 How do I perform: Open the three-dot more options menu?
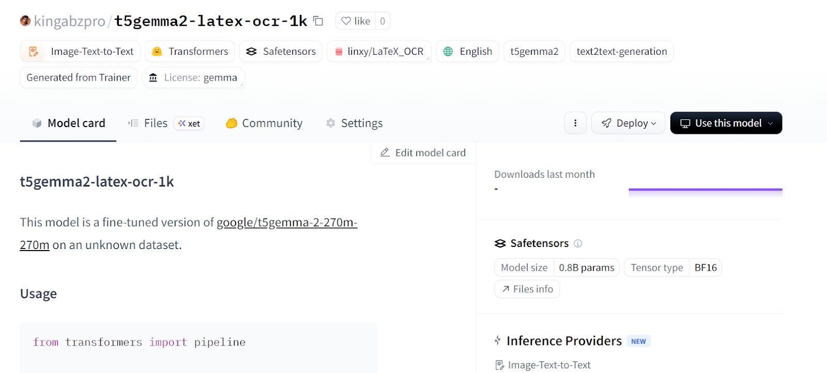point(575,123)
